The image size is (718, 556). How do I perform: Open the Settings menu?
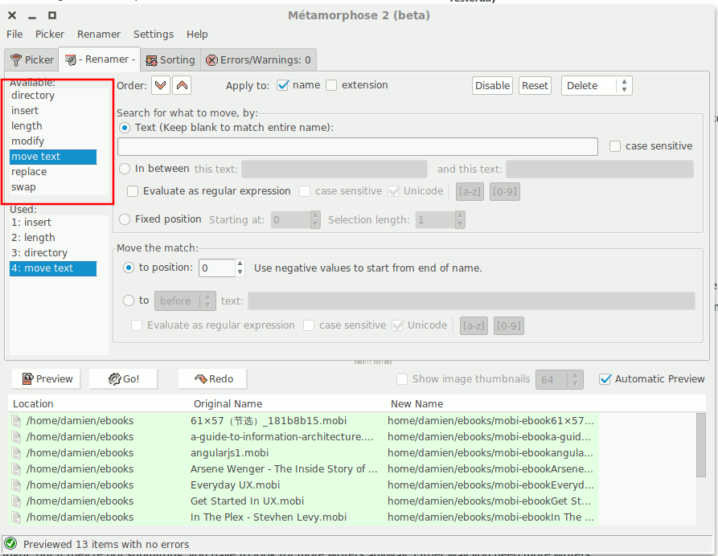coord(154,34)
